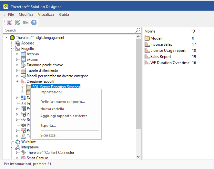
Task: Click the Workflow node icon
Action: (18, 142)
